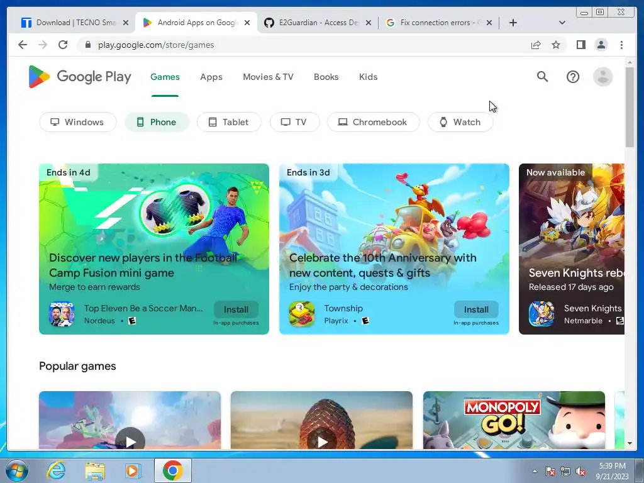
Task: Play the first popular game video
Action: click(x=130, y=441)
